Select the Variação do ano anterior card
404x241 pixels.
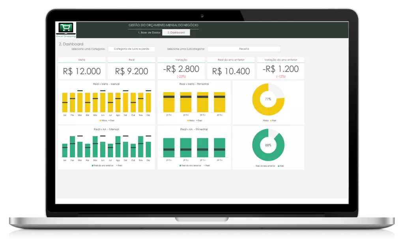coord(281,68)
